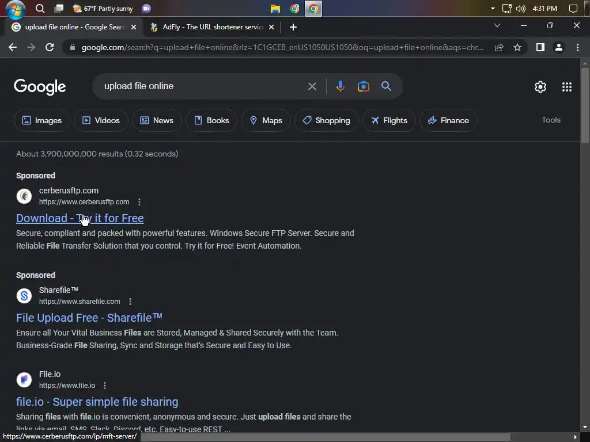The height and width of the screenshot is (442, 590).
Task: Bookmark this page with the star
Action: [x=517, y=47]
